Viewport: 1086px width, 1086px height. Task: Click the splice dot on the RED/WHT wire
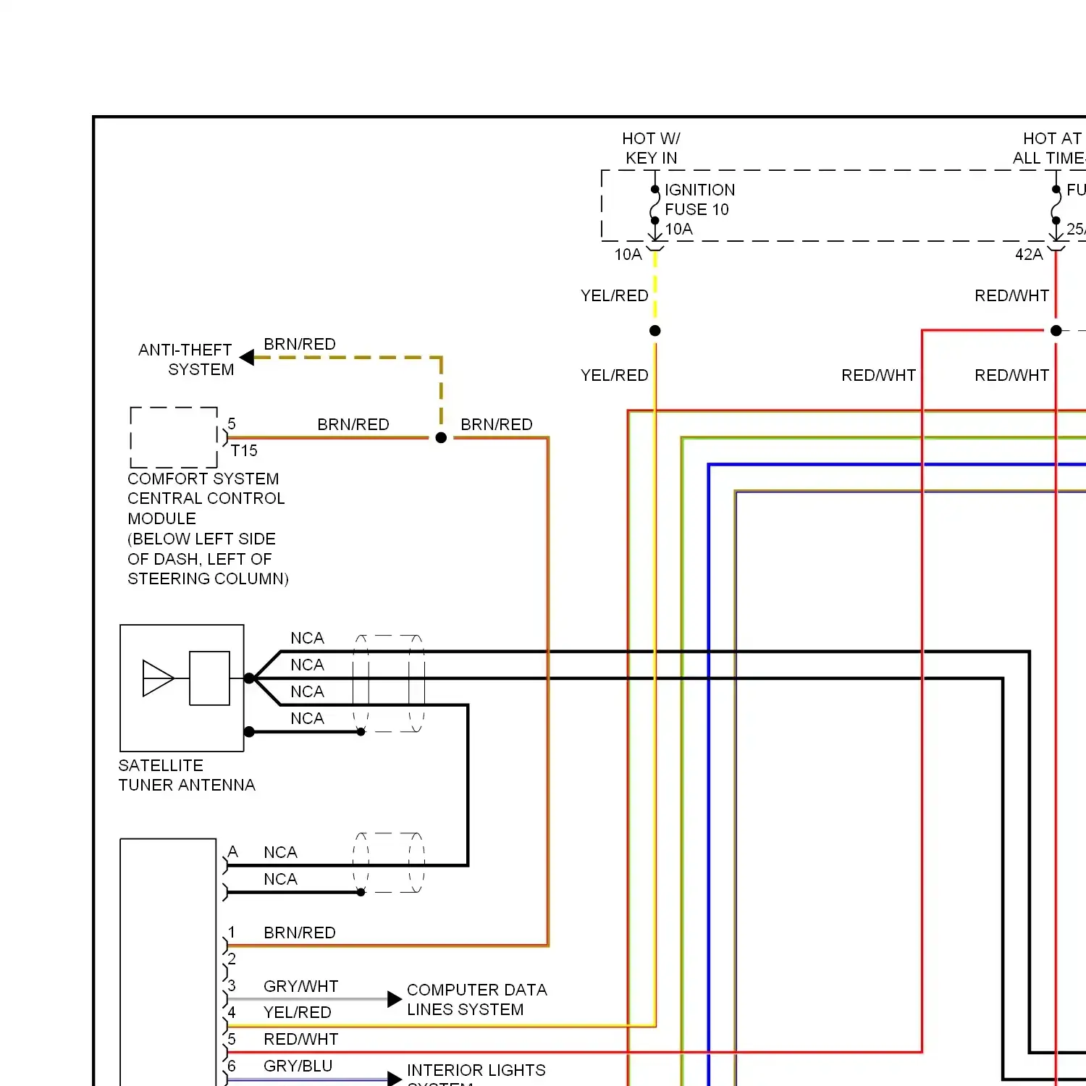(1056, 330)
